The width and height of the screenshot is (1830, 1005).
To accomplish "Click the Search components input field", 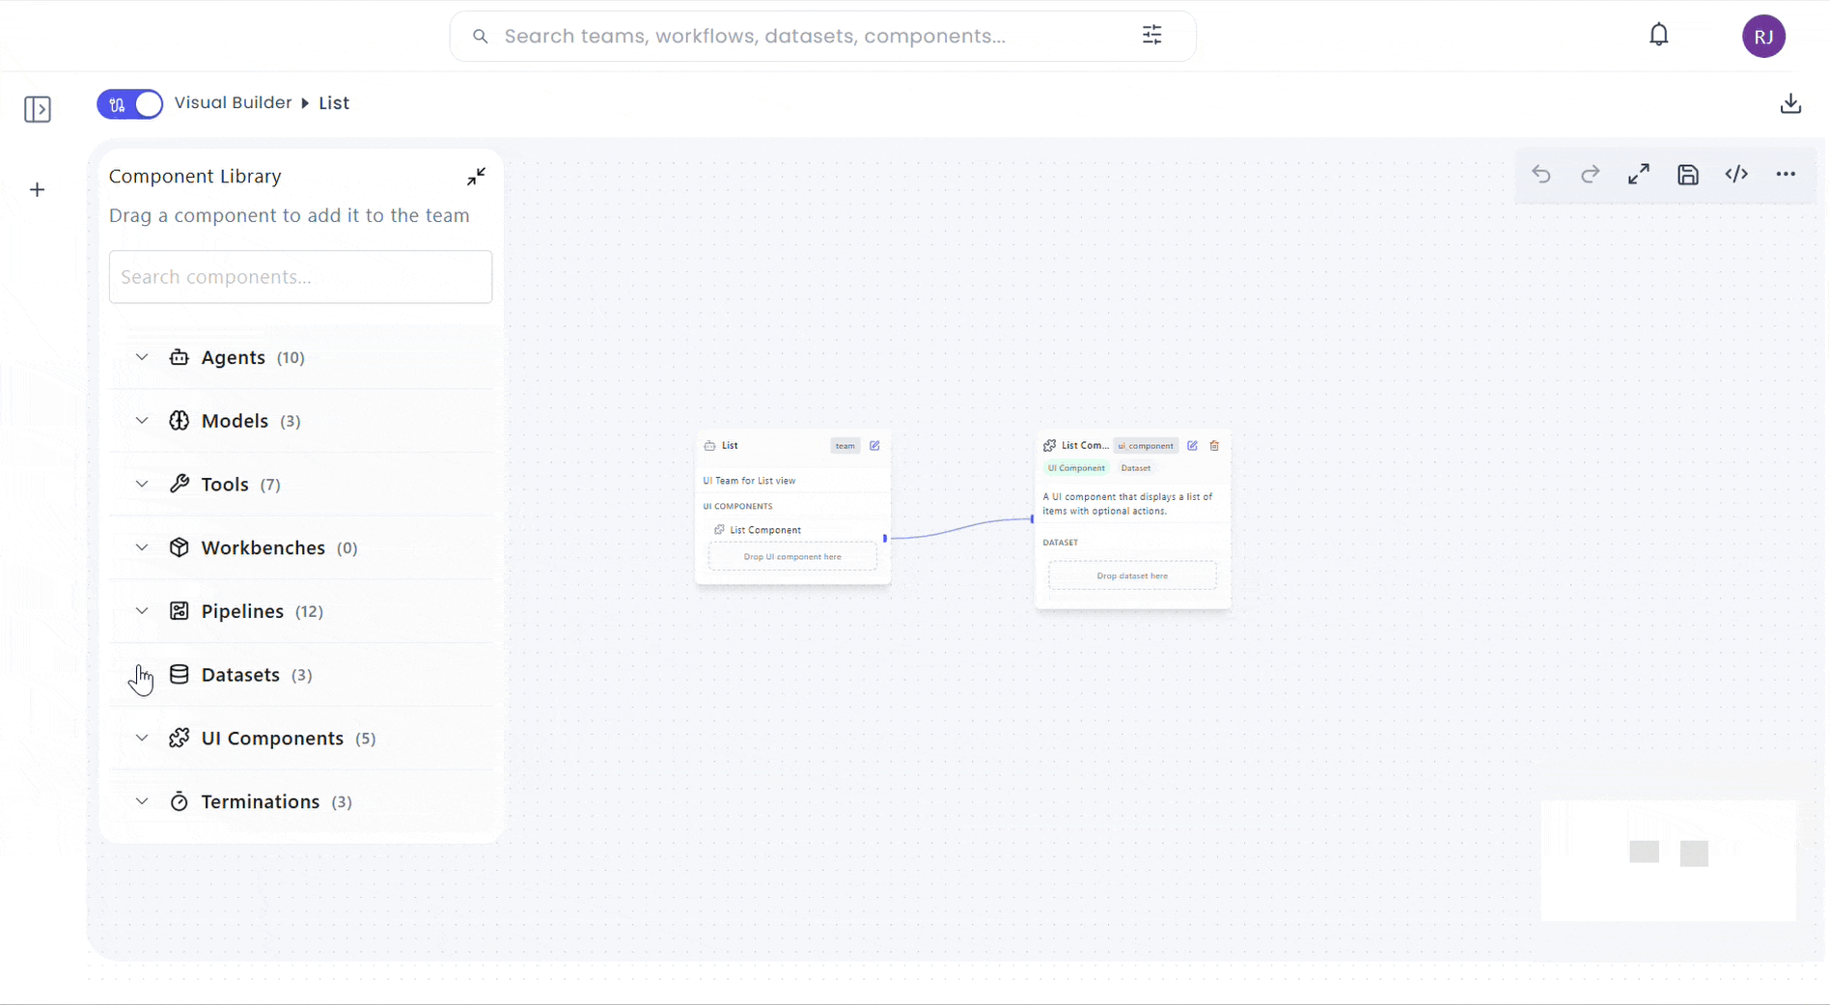I will click(300, 277).
